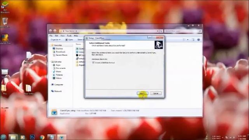Select Apps library in navigation pane

pyautogui.click(x=58, y=65)
